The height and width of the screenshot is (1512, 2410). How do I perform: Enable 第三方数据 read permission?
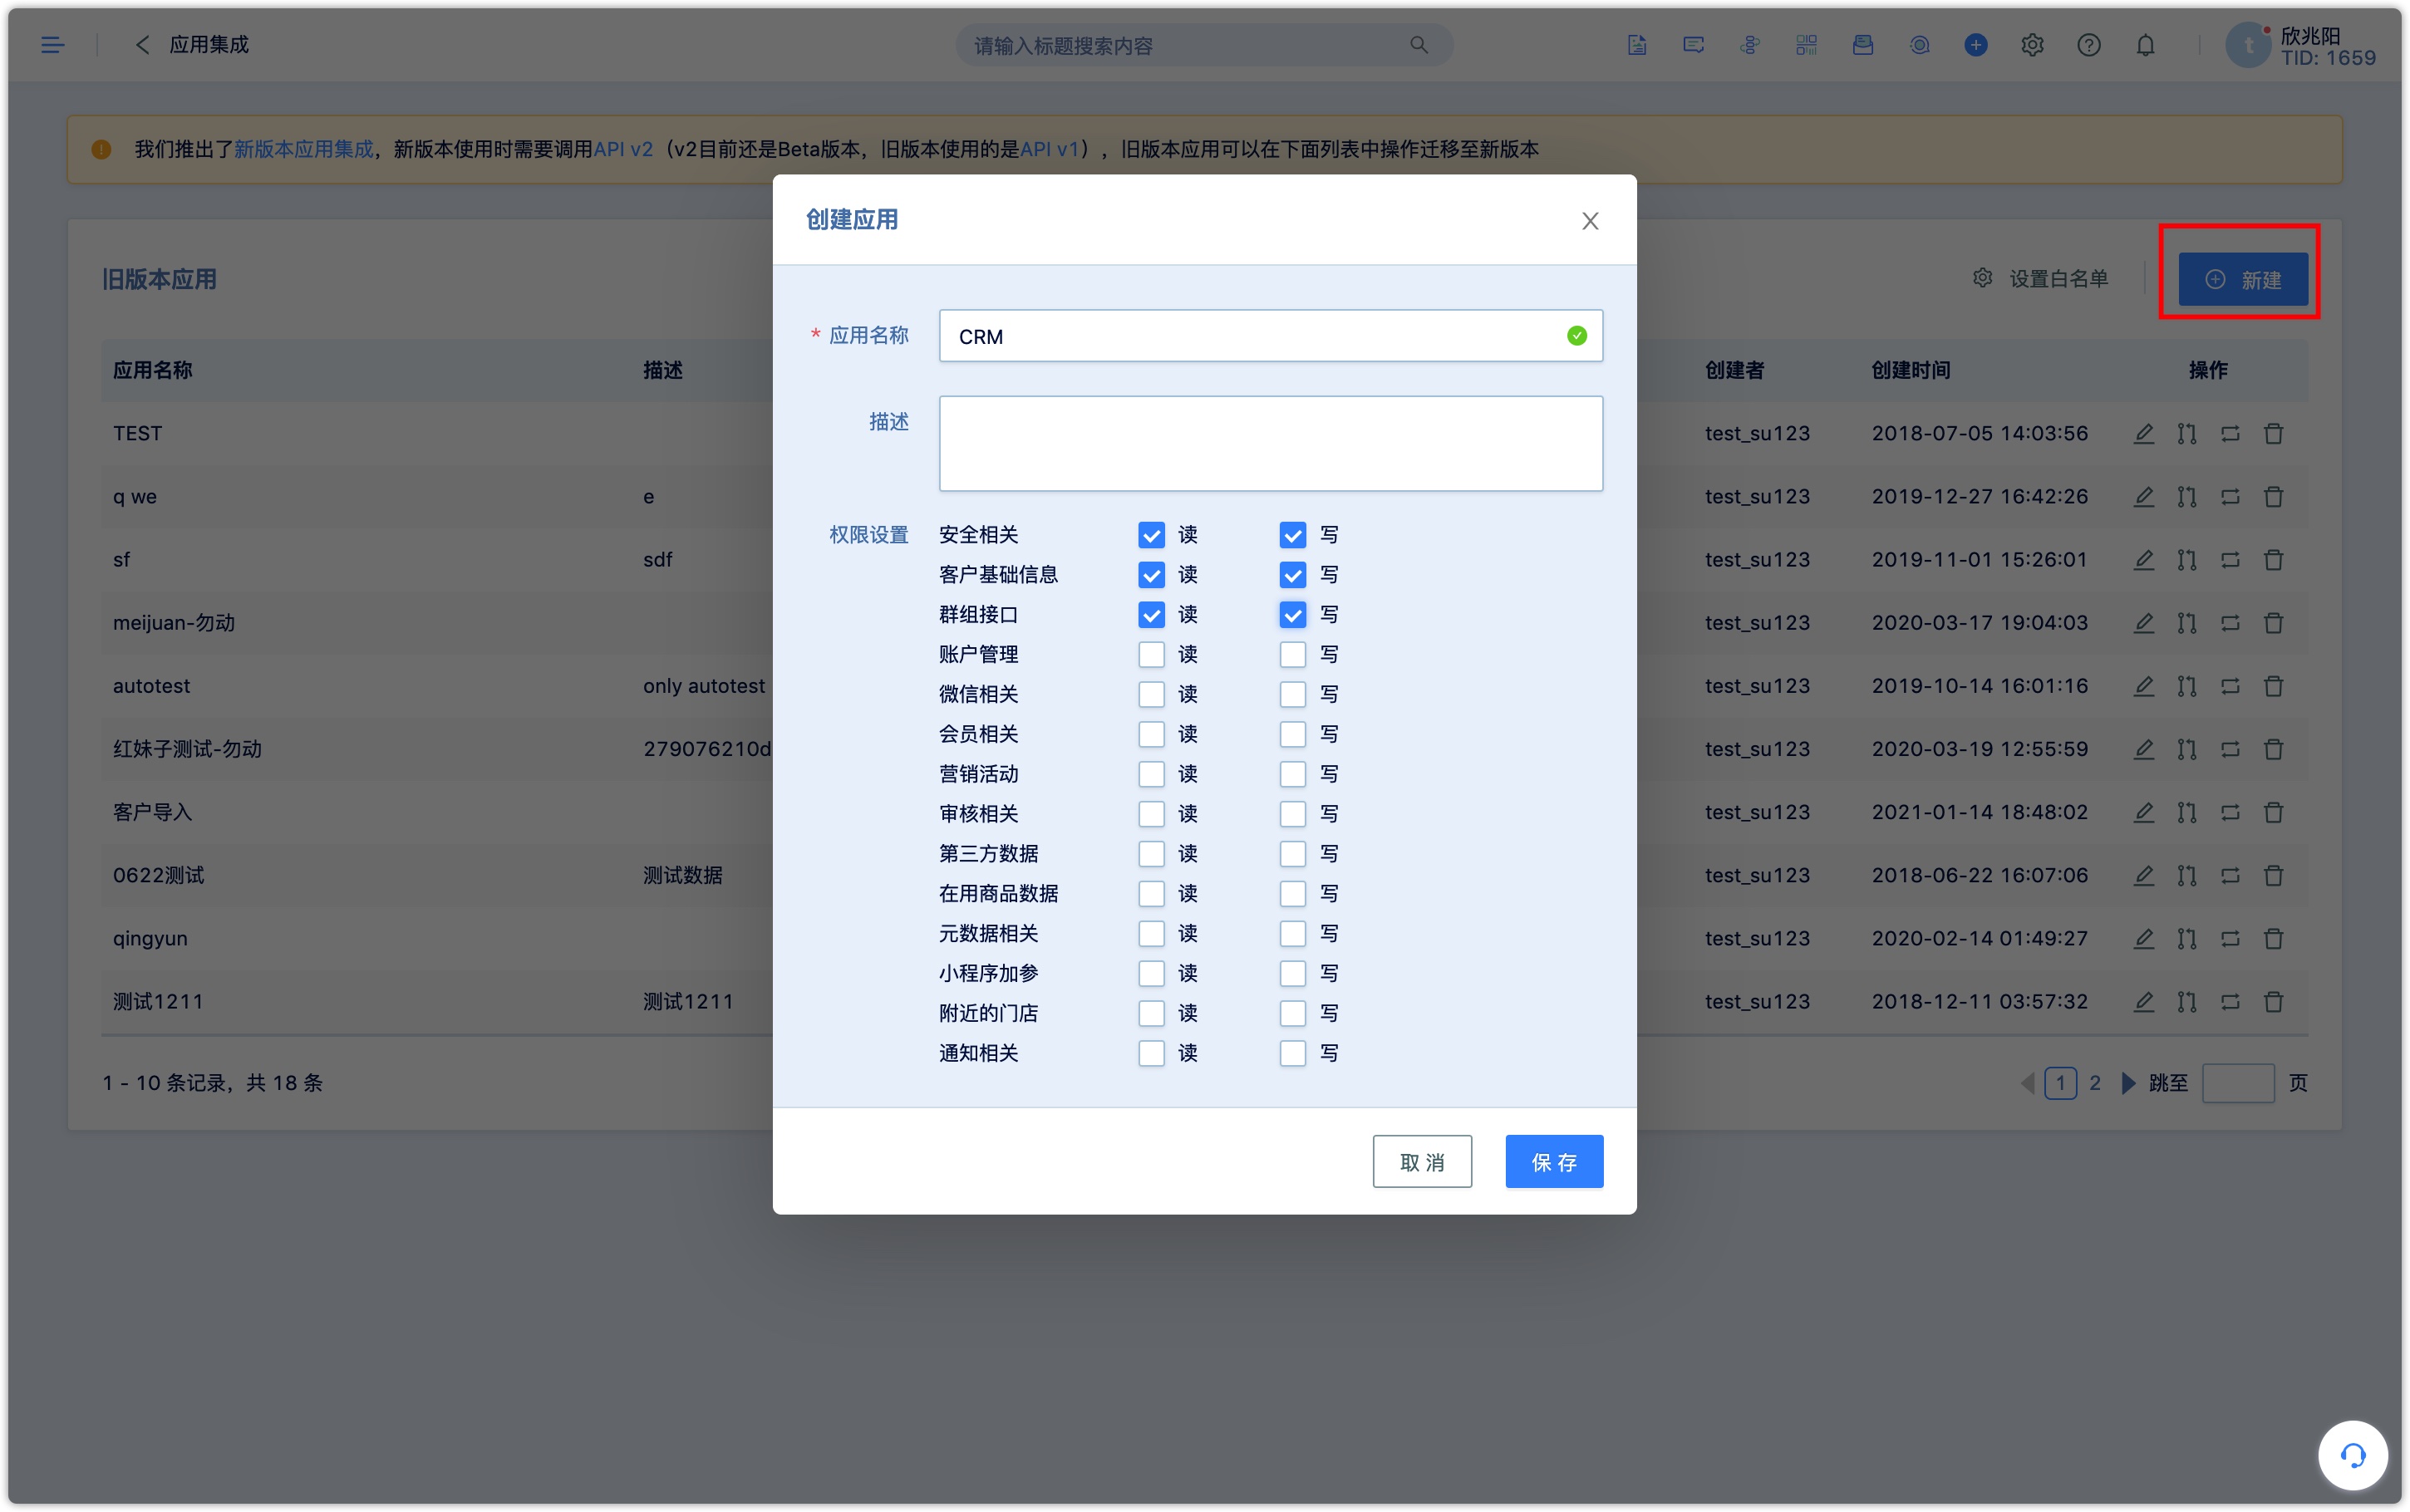1151,854
